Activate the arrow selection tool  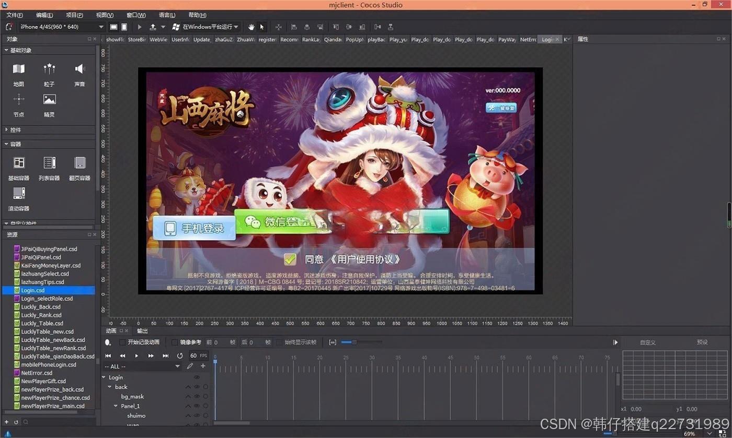pos(262,27)
